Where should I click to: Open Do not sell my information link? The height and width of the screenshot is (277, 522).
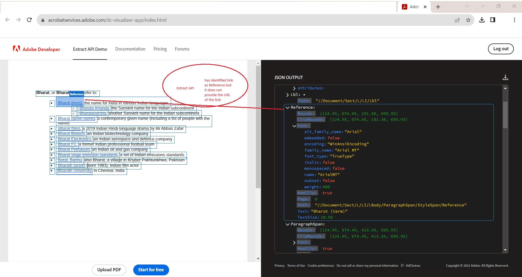click(x=367, y=266)
